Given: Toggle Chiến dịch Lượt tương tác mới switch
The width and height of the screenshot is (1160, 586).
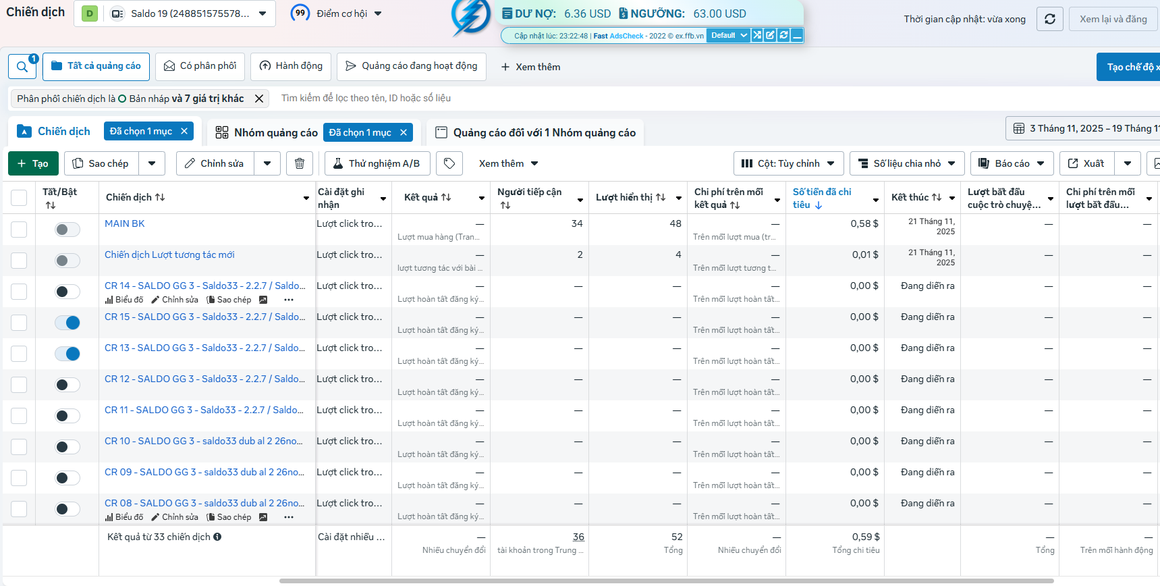Looking at the screenshot, I should pyautogui.click(x=67, y=261).
